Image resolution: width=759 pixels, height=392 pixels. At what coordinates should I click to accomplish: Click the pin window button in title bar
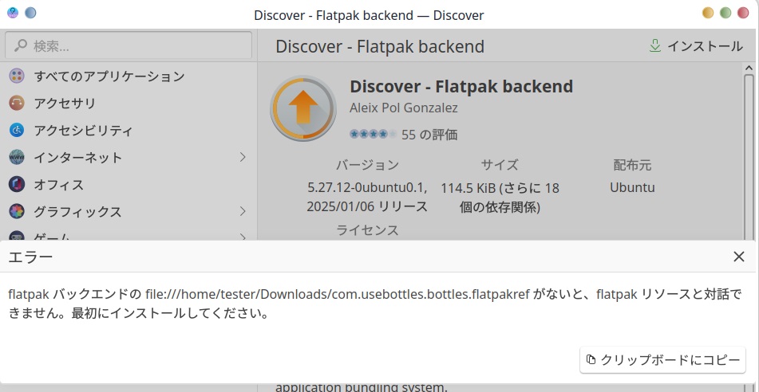click(30, 14)
